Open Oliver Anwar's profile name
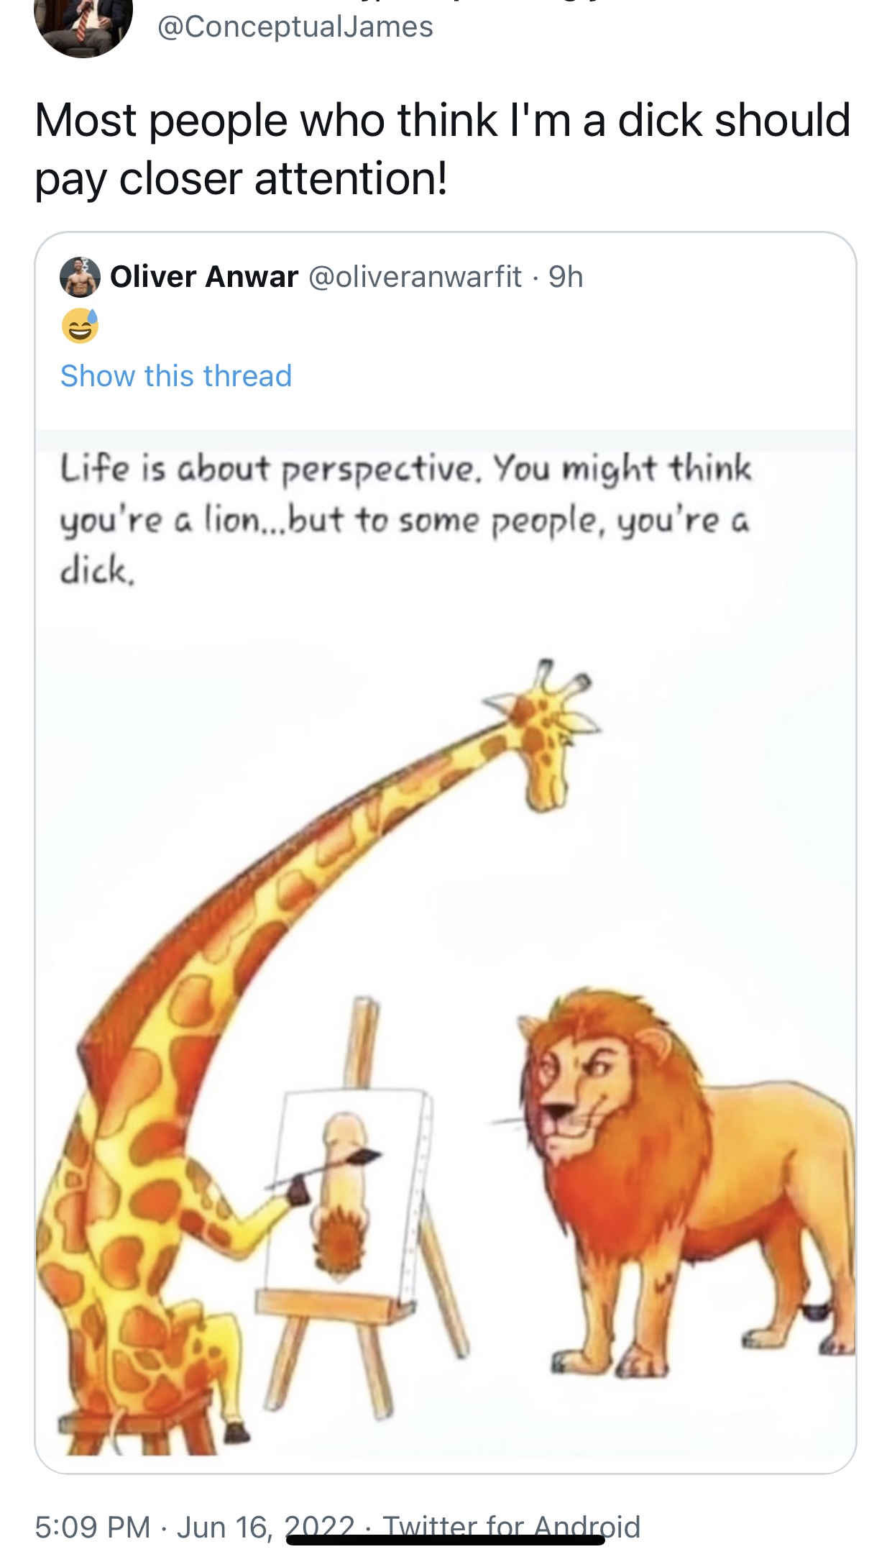The image size is (892, 1562). (204, 277)
